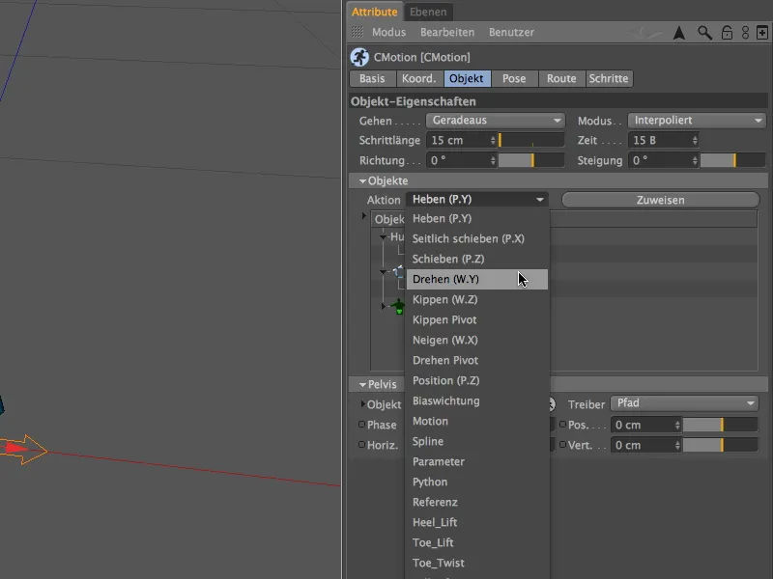Click the plus icon at the toolbar's right end
Viewport: 773px width, 579px height.
tap(761, 31)
